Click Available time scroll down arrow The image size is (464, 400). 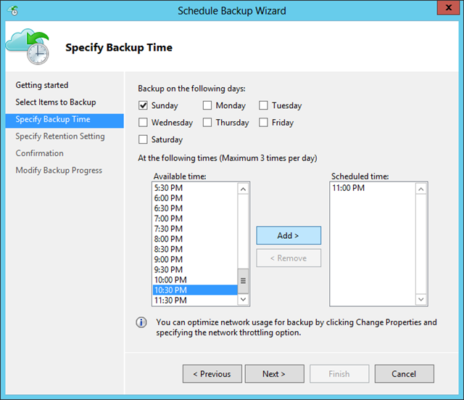tap(244, 300)
